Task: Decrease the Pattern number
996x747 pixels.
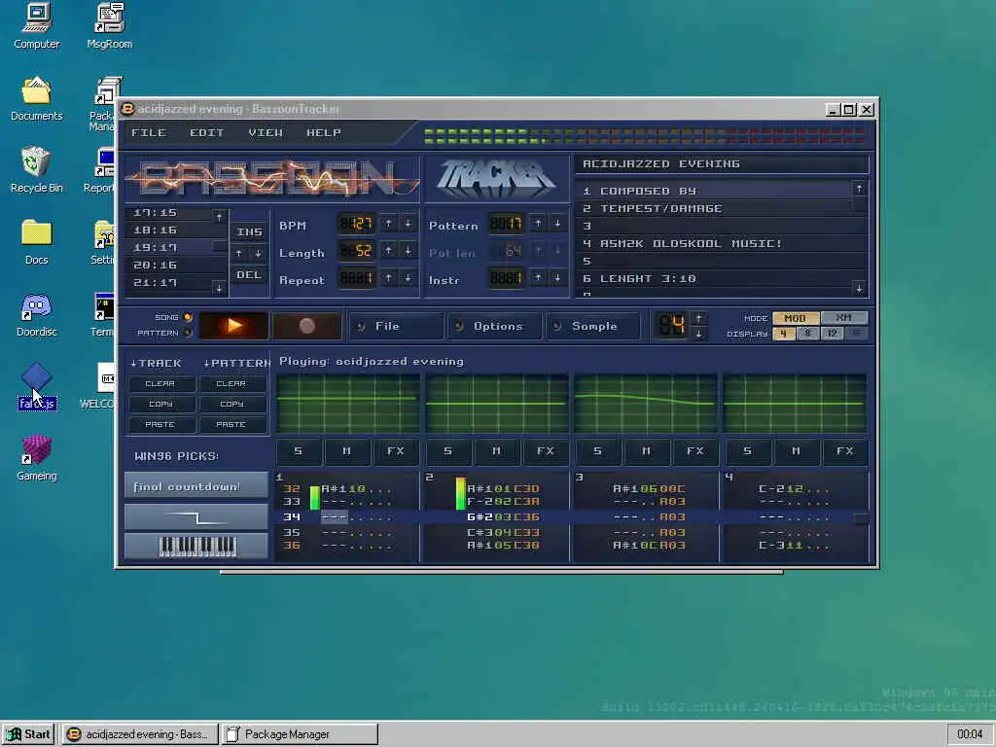Action: coord(557,224)
